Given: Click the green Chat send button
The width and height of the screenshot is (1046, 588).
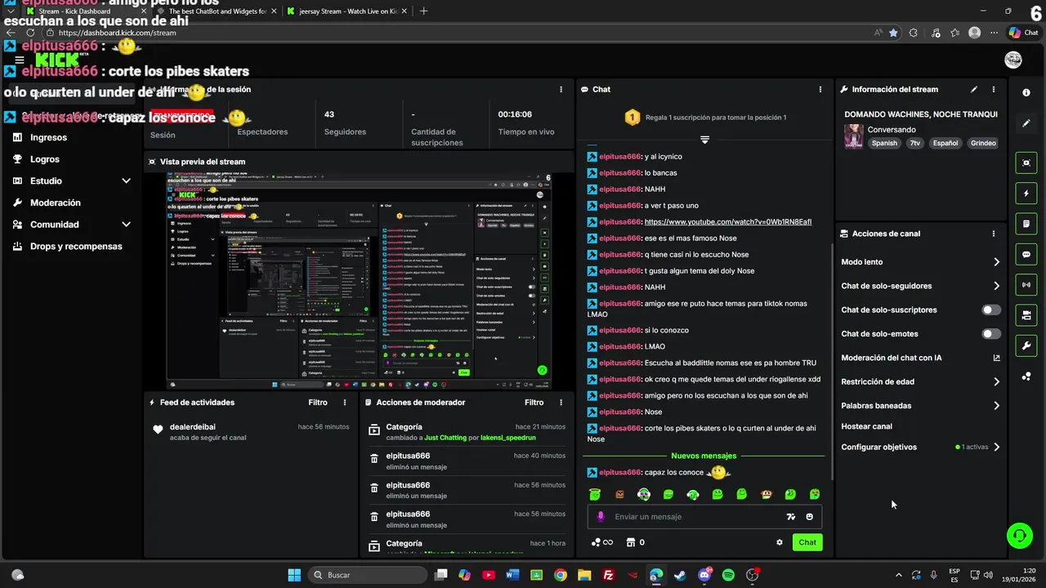Looking at the screenshot, I should pyautogui.click(x=807, y=542).
